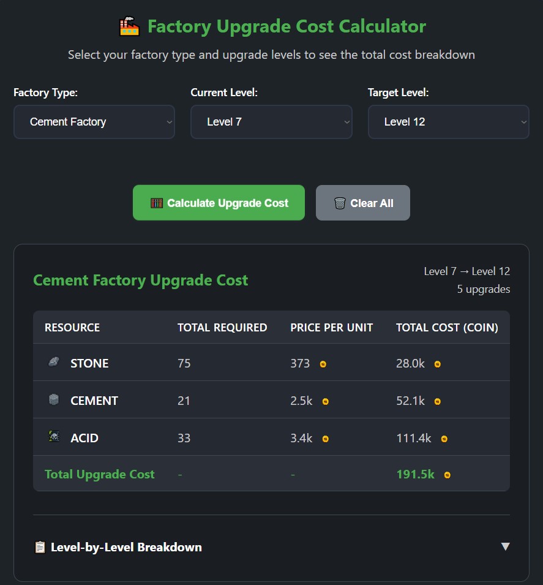Open the Factory Type dropdown
The height and width of the screenshot is (585, 543).
point(94,122)
